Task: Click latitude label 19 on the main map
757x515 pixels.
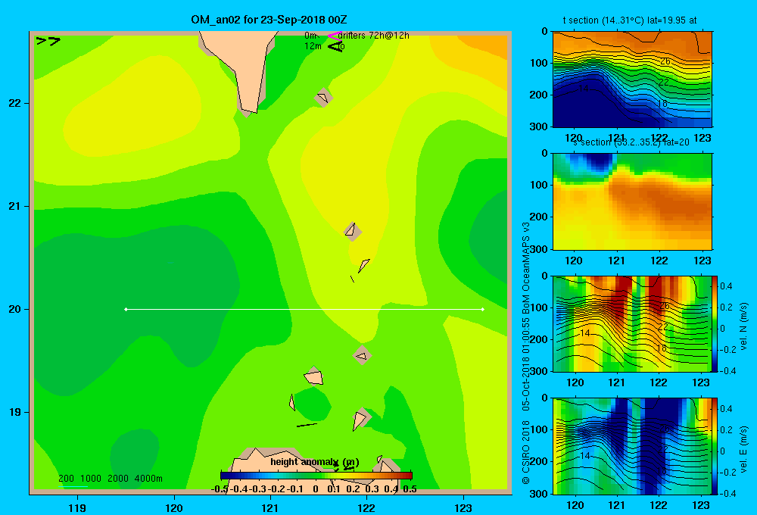Action: click(15, 412)
